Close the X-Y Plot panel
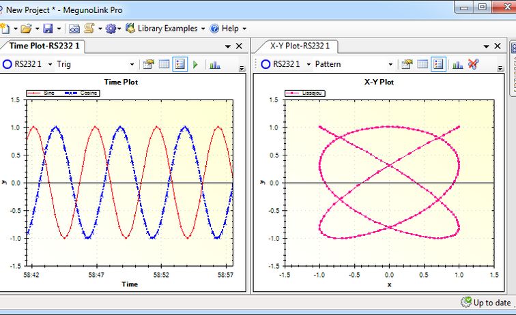Screen dimensions: 516x315 pos(498,46)
